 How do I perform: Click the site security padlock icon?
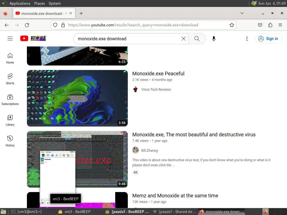pyautogui.click(x=63, y=25)
